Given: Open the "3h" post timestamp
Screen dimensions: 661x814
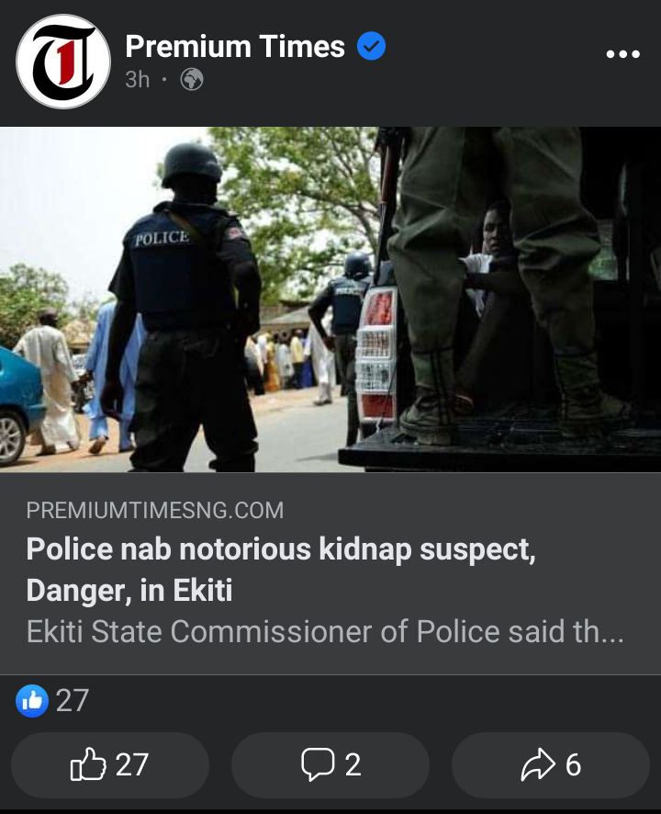Looking at the screenshot, I should [138, 80].
